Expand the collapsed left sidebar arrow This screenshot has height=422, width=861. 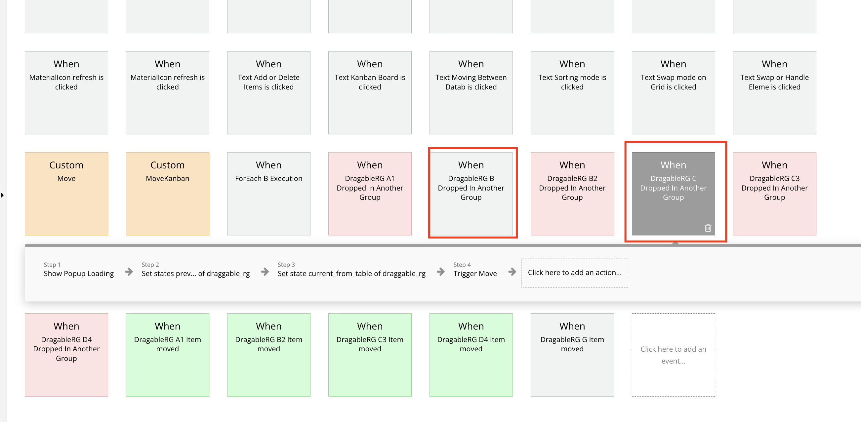(x=2, y=195)
